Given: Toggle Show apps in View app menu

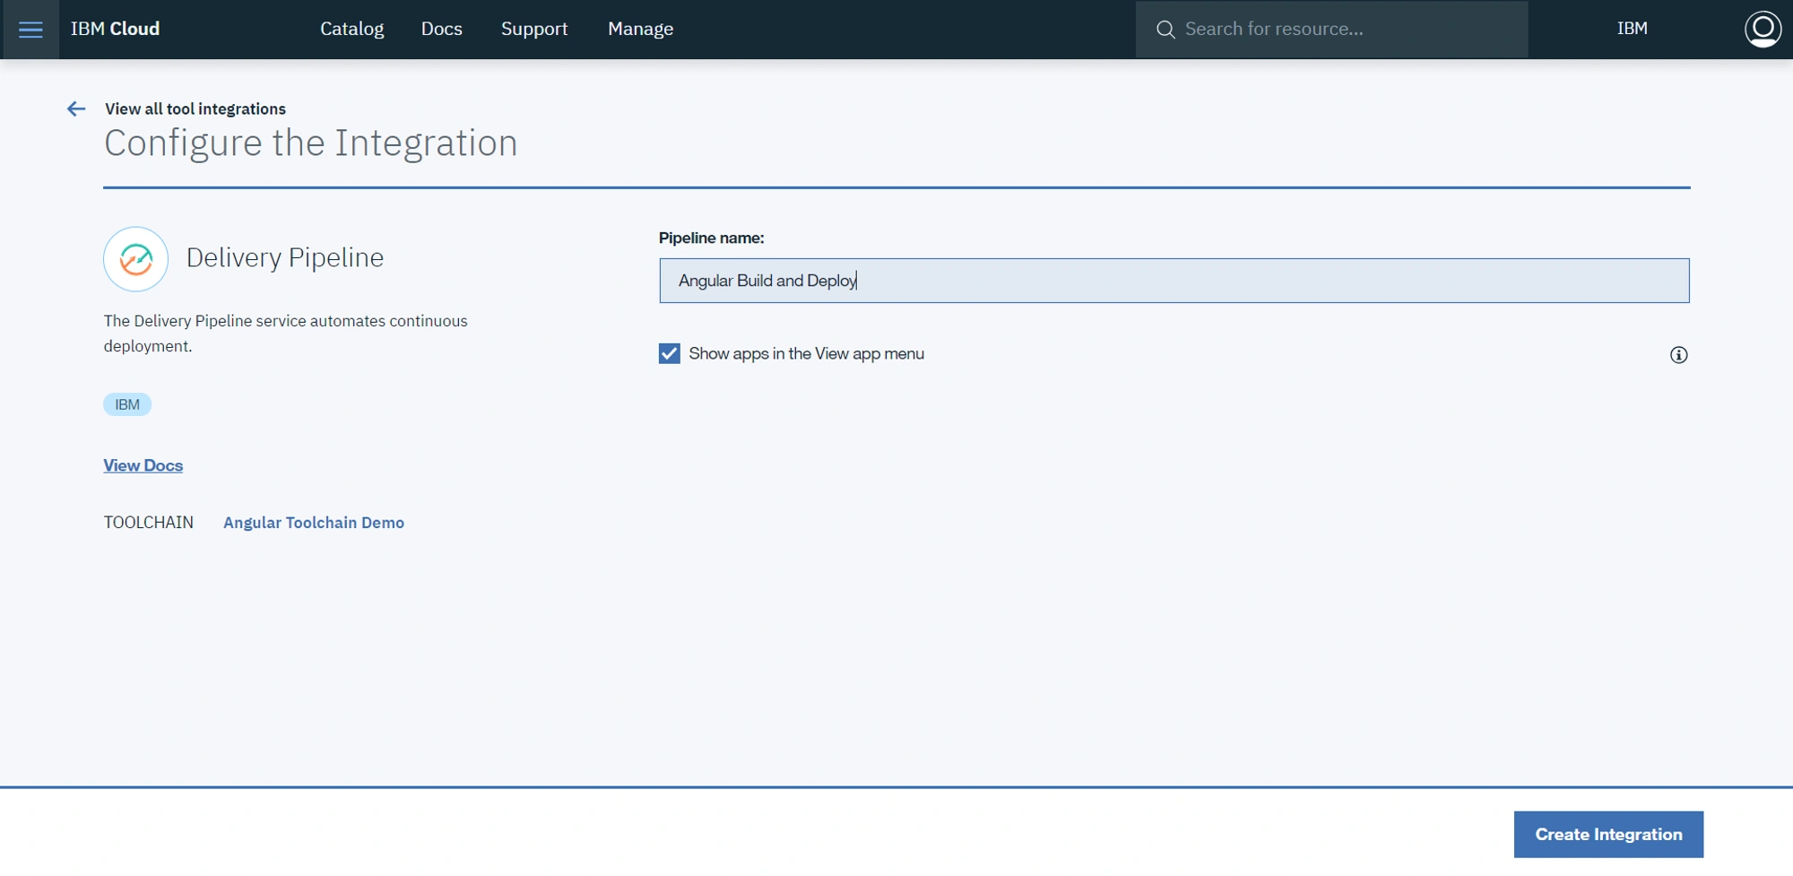Looking at the screenshot, I should coord(669,353).
